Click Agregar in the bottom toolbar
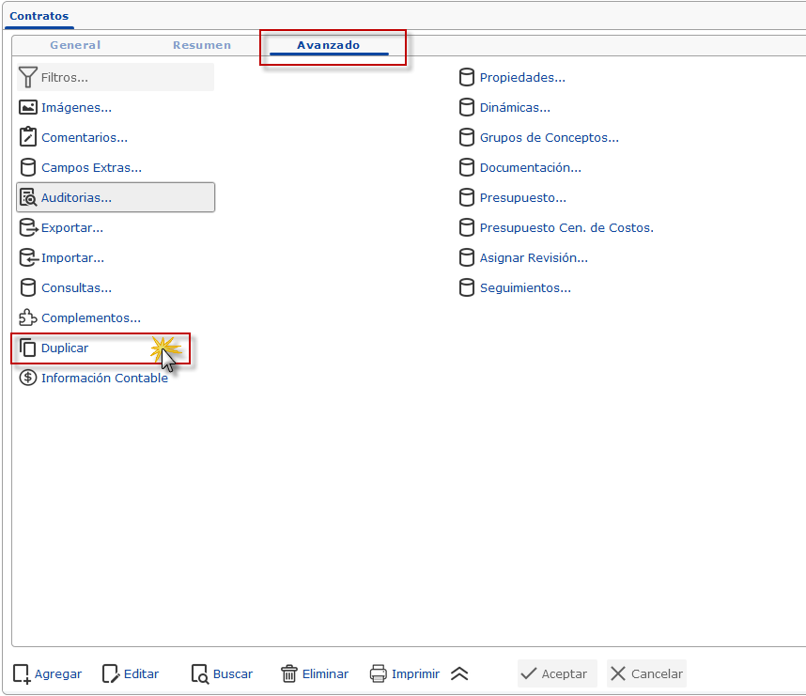Viewport: 806px width, 696px height. click(47, 673)
